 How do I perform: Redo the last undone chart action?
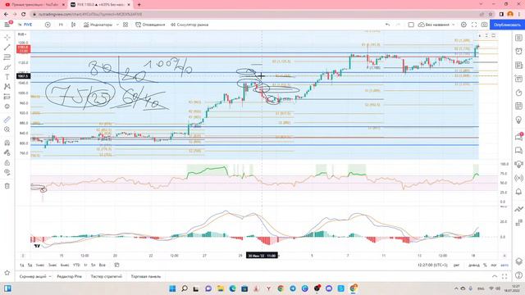[398, 25]
